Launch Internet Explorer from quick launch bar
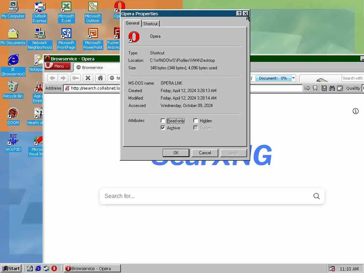This screenshot has height=273, width=364. pos(38,268)
